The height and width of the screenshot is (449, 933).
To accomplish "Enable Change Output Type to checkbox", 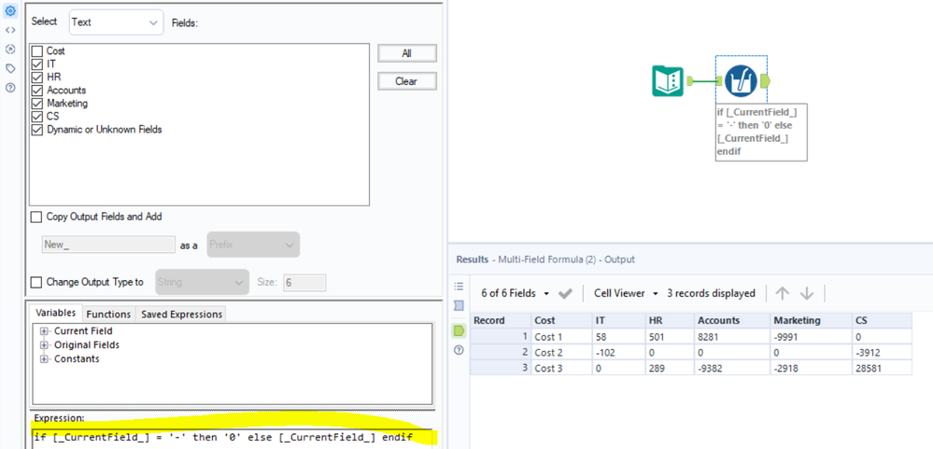I will (36, 283).
